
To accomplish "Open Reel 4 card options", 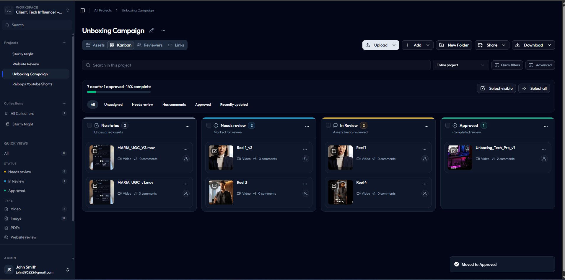I will [x=424, y=184].
